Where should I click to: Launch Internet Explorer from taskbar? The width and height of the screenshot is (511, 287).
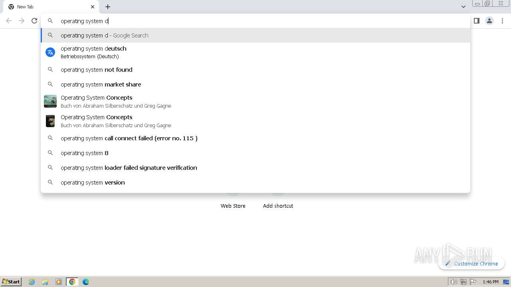pyautogui.click(x=32, y=282)
